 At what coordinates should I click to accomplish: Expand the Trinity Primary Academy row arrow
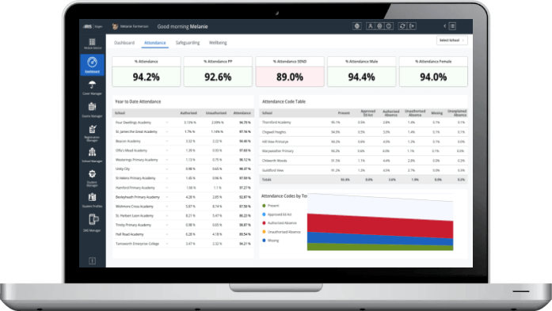click(x=167, y=225)
